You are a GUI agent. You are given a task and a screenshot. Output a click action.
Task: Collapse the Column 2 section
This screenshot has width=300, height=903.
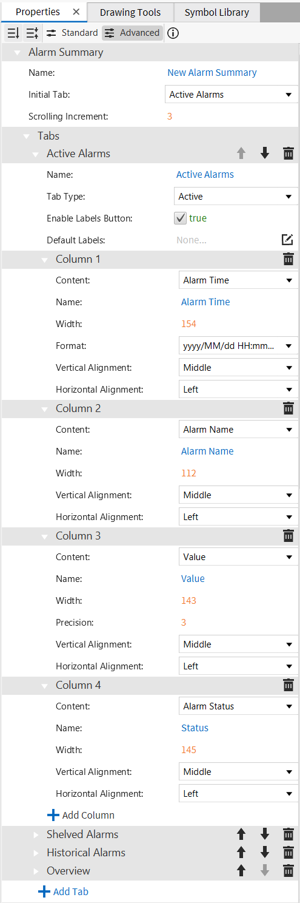tap(45, 409)
